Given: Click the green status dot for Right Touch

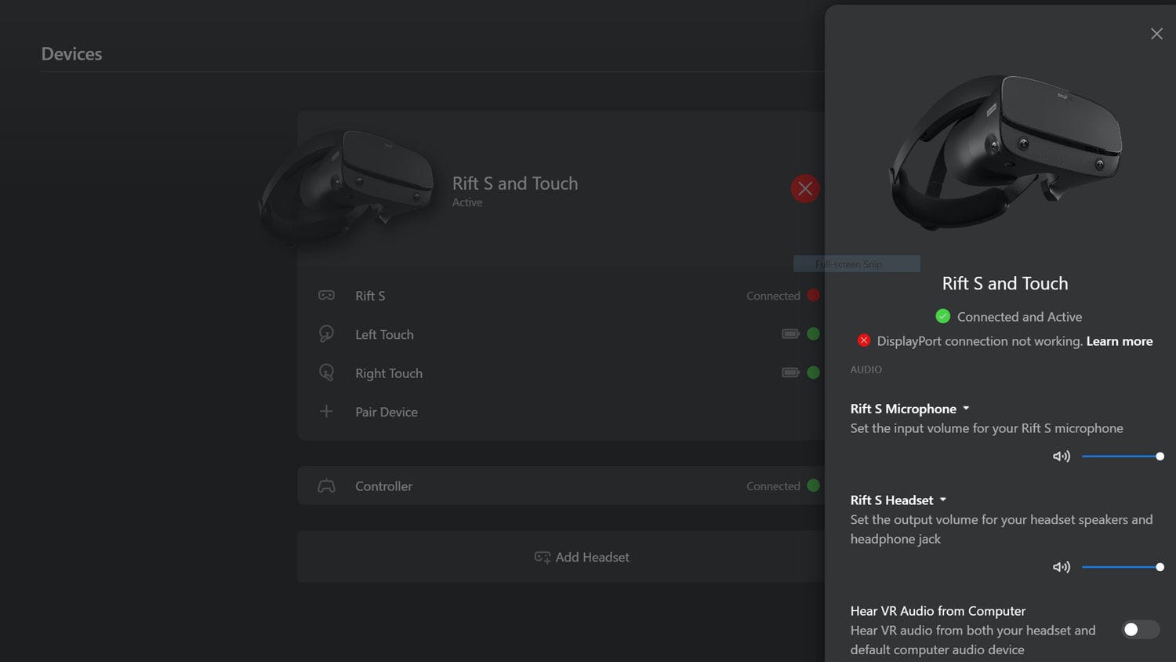Looking at the screenshot, I should point(813,373).
